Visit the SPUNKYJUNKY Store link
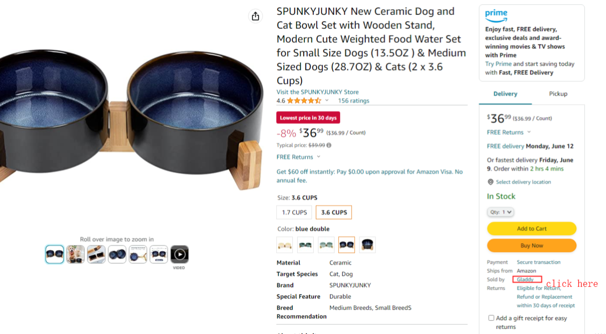This screenshot has width=606, height=334. (318, 92)
